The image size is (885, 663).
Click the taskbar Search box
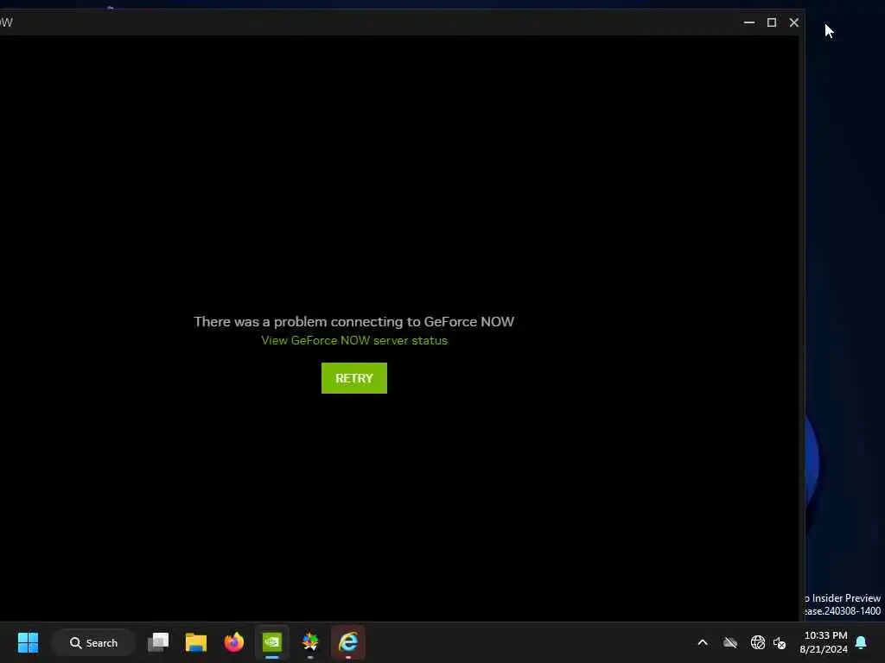click(x=93, y=642)
